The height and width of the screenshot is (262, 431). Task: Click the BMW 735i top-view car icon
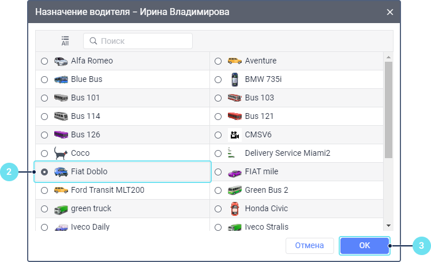(x=235, y=80)
